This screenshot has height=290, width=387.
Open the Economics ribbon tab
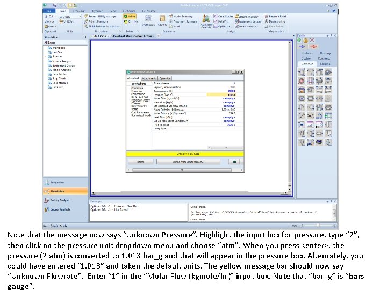click(x=79, y=11)
